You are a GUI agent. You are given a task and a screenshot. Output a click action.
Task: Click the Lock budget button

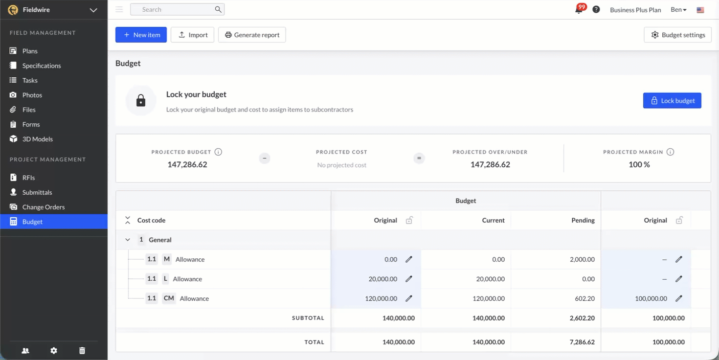click(x=672, y=101)
